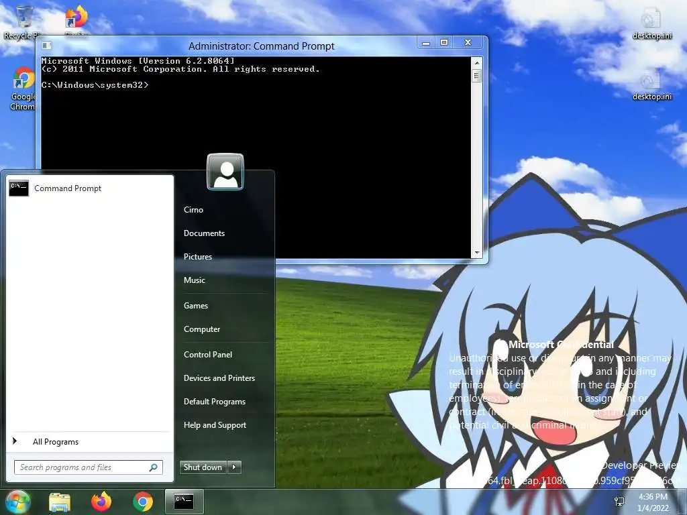Minimize the Command Prompt window
Viewport: 687px width, 515px height.
(x=425, y=42)
